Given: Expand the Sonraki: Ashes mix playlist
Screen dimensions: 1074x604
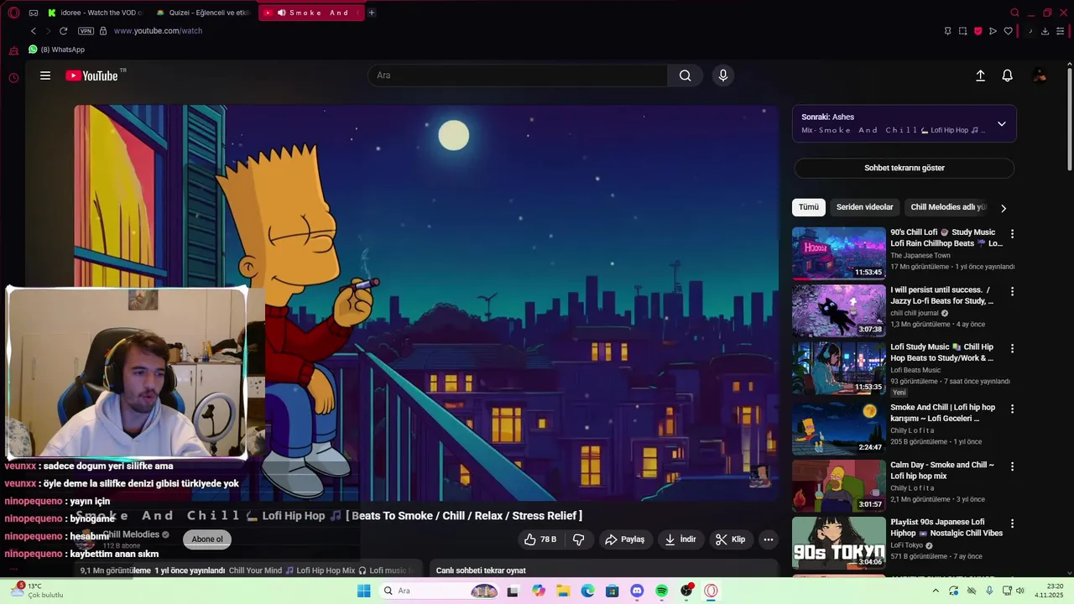Looking at the screenshot, I should (1001, 123).
